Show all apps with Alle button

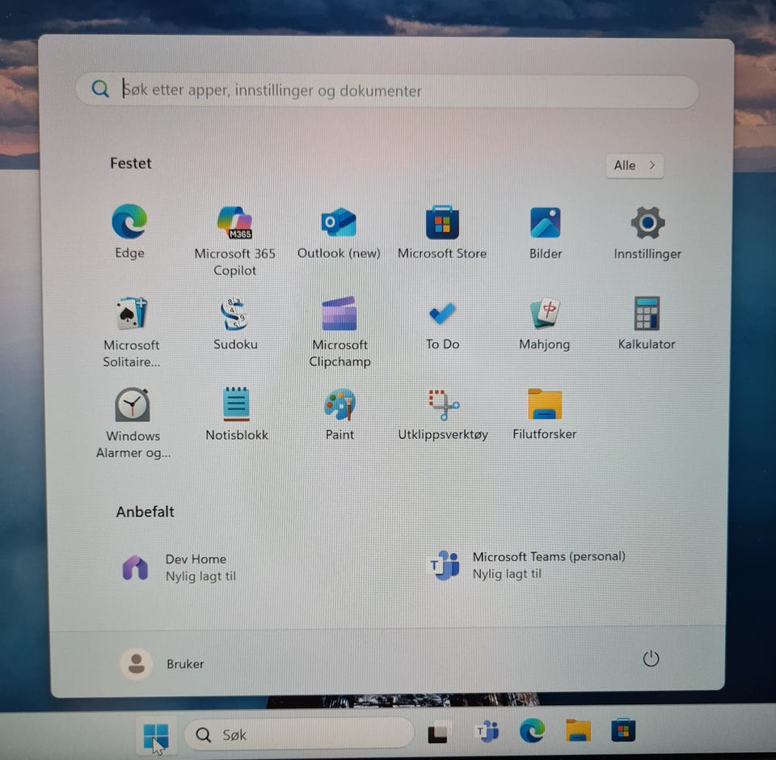click(x=635, y=166)
